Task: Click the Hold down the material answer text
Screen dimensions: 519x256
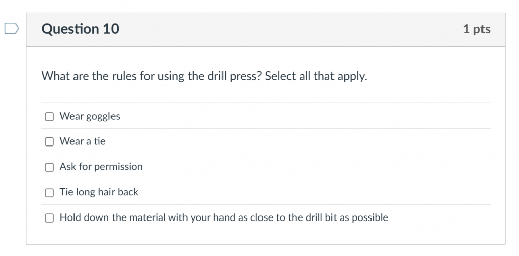Action: point(224,217)
